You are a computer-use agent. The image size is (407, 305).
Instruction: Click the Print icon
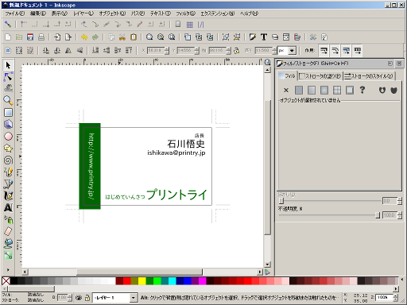(41, 37)
